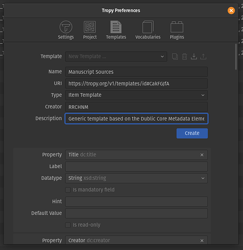Focus the Description text field
243x250 pixels.
(136, 118)
